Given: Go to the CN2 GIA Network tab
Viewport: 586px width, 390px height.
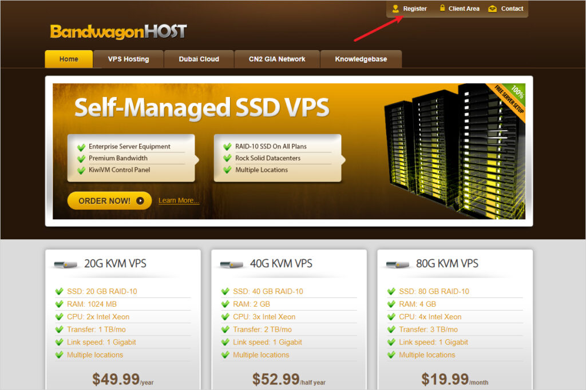Looking at the screenshot, I should coord(277,59).
